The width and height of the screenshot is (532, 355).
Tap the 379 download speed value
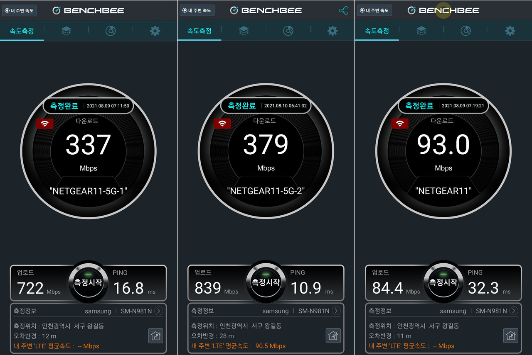[266, 145]
